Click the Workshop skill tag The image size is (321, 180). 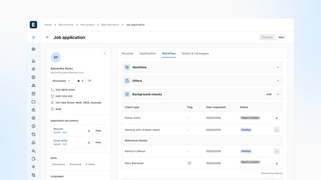75,164
